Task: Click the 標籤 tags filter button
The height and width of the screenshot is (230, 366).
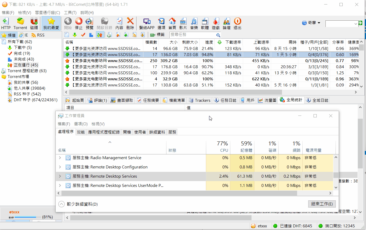Action: (x=157, y=35)
